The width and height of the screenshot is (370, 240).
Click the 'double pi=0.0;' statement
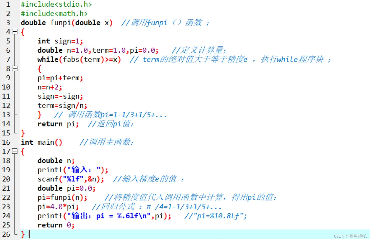[x=67, y=188]
